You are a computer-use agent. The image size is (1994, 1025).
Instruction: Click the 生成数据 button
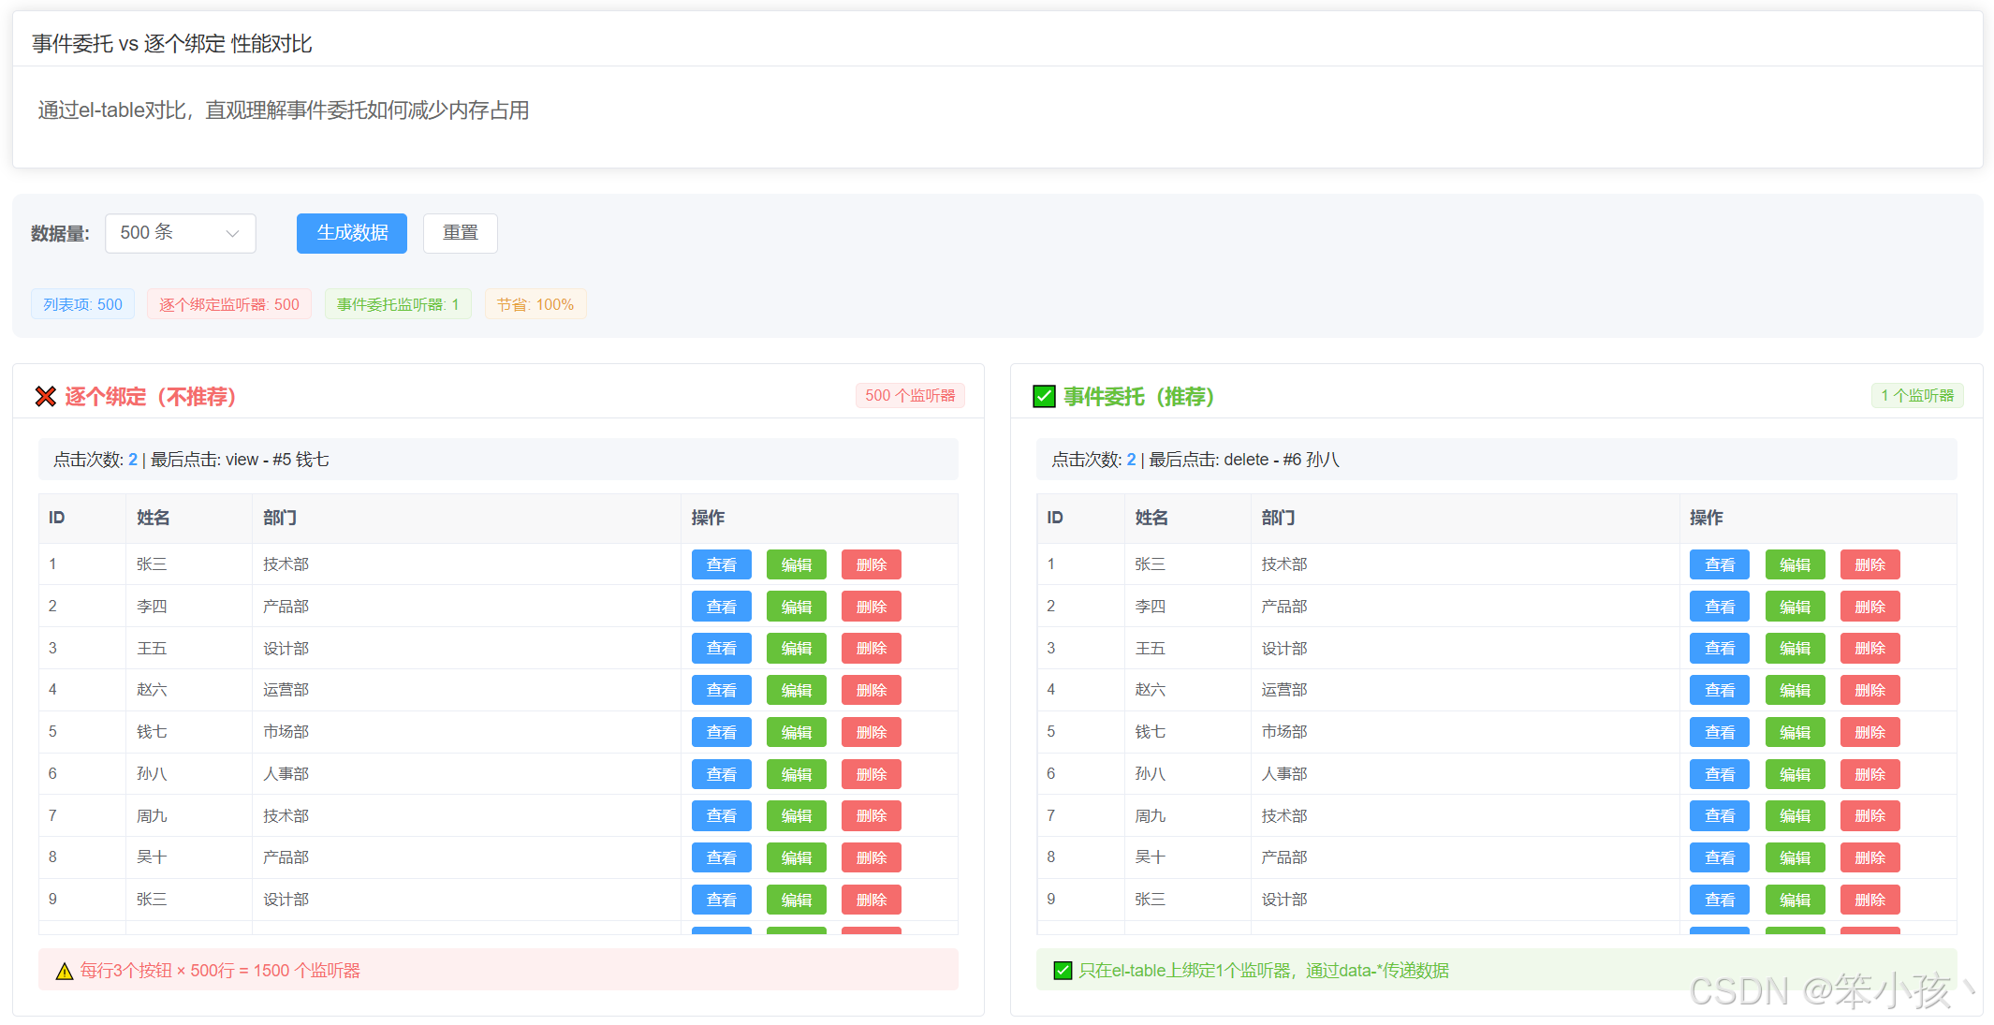tap(352, 233)
